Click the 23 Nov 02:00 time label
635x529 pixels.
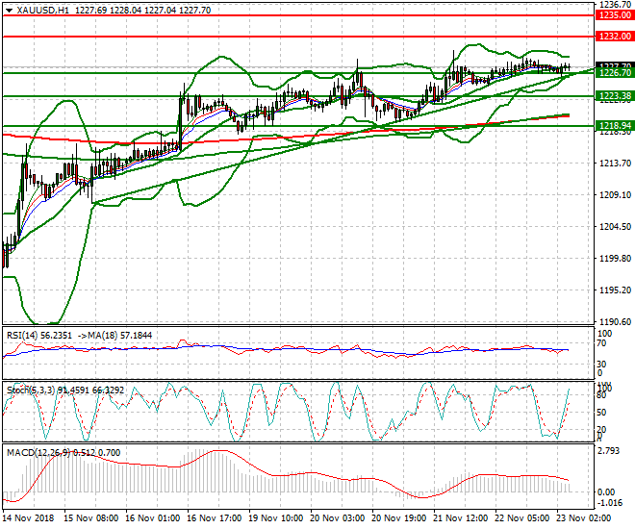[x=584, y=518]
